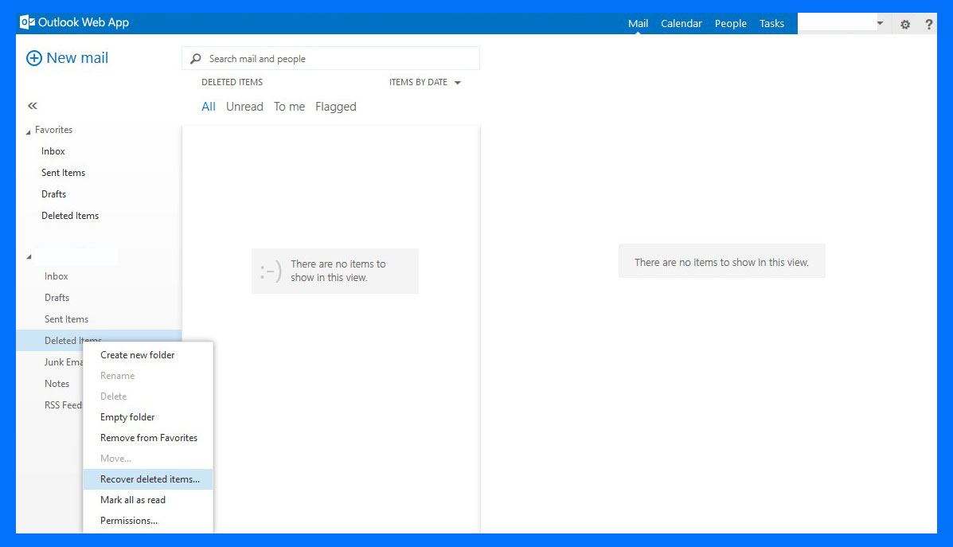The height and width of the screenshot is (547, 953).
Task: Switch to the Calendar tab
Action: tap(681, 24)
